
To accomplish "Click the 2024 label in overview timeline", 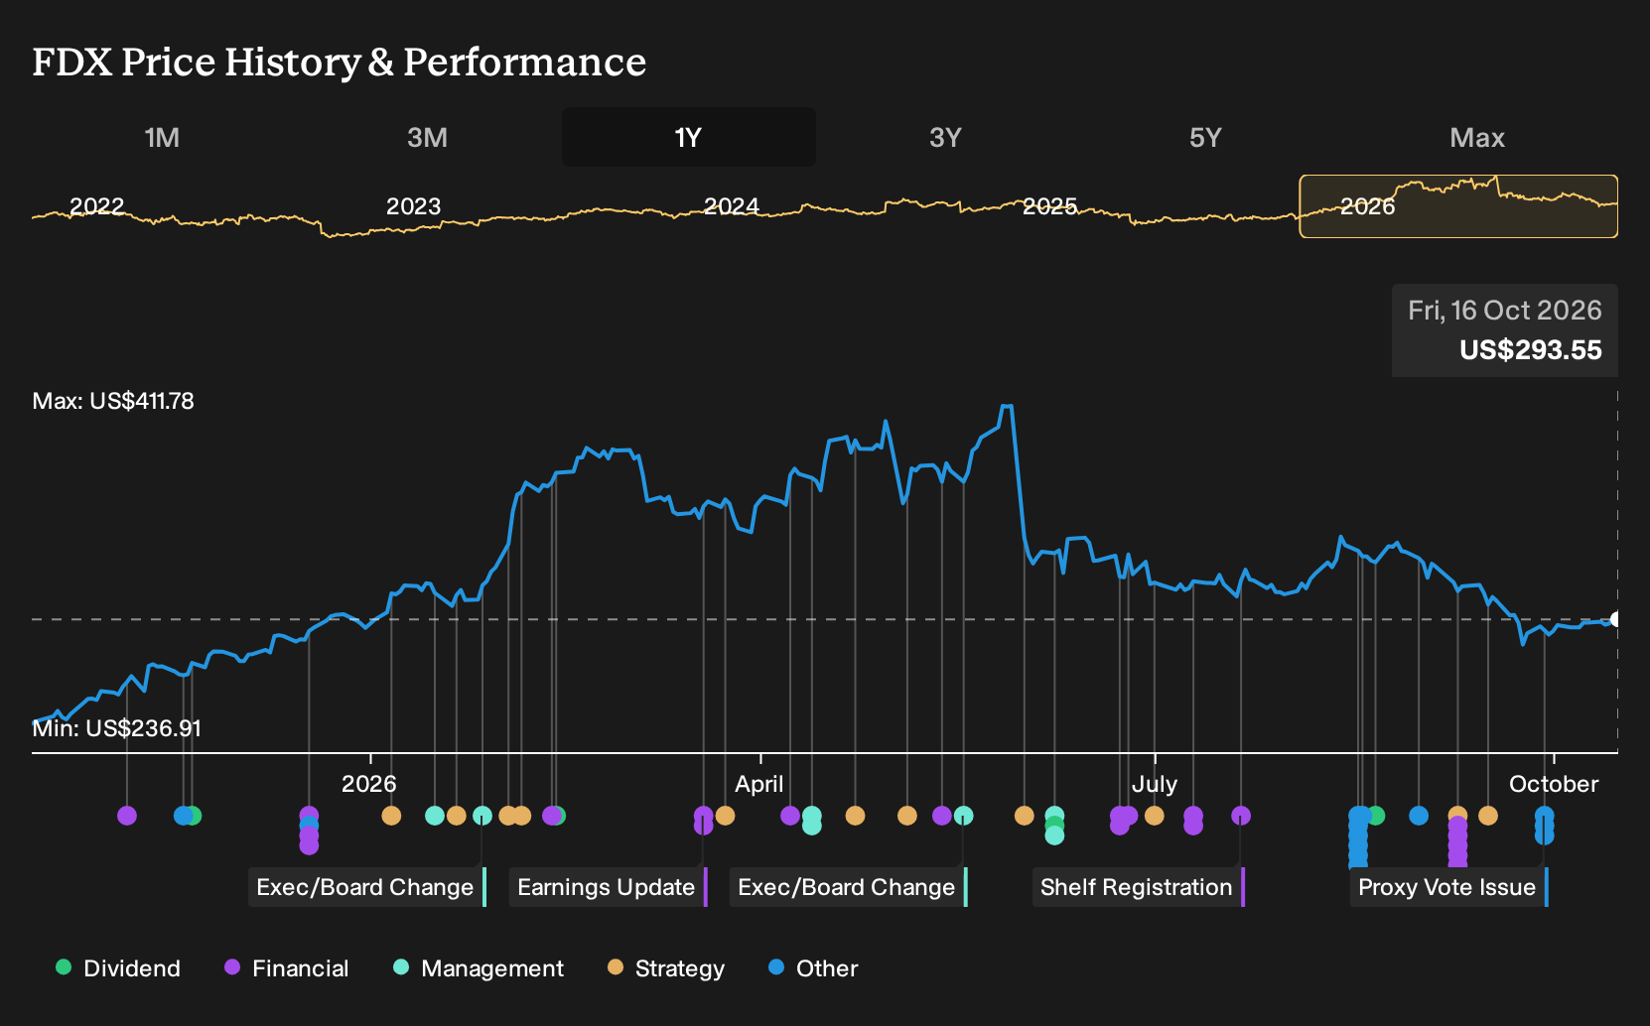I will [x=731, y=206].
